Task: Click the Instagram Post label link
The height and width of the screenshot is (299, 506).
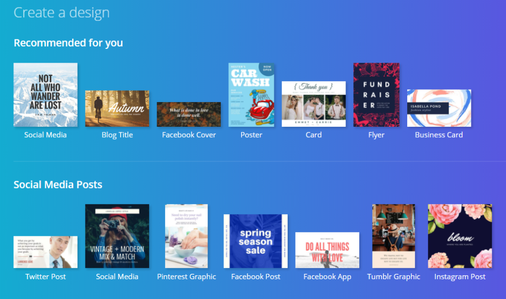Action: pyautogui.click(x=460, y=276)
